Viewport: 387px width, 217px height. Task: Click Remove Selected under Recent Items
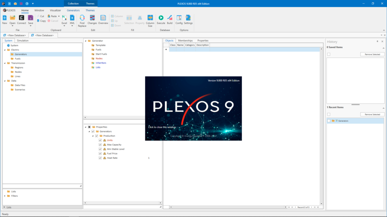pos(372,115)
